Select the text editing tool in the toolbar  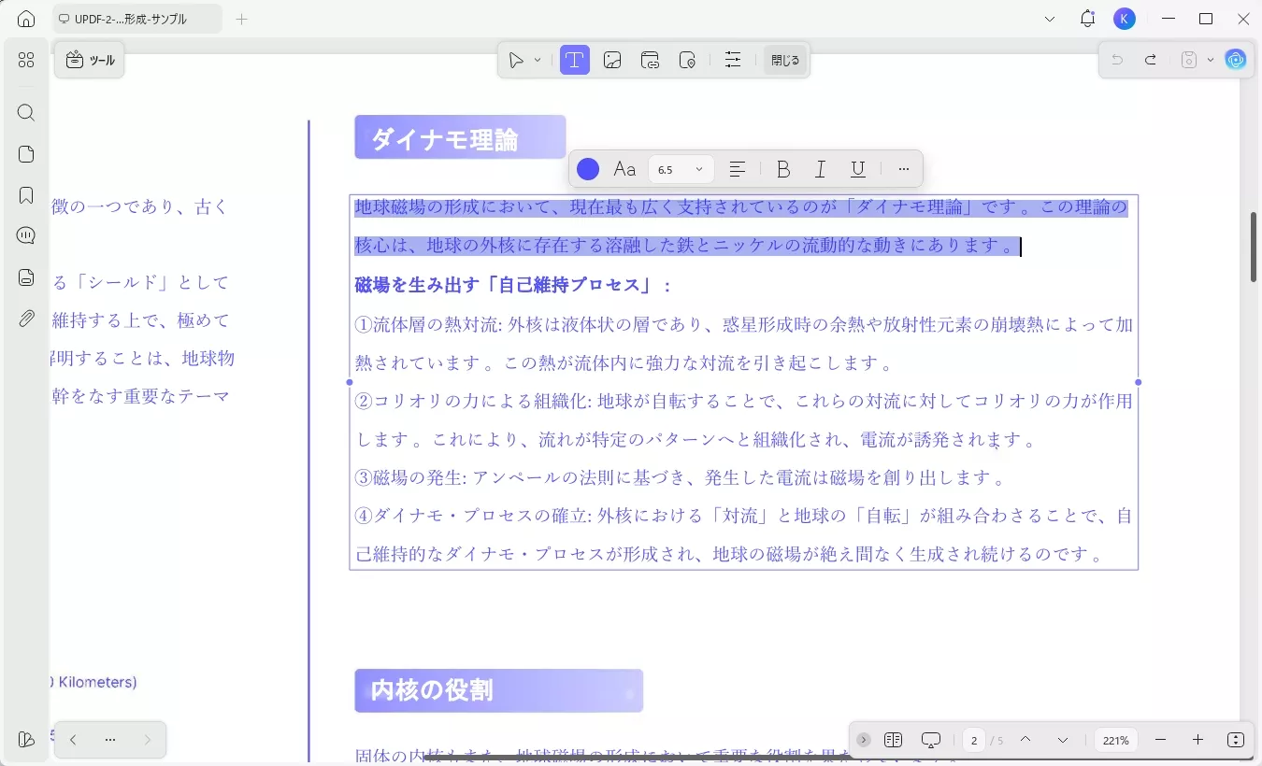coord(575,59)
